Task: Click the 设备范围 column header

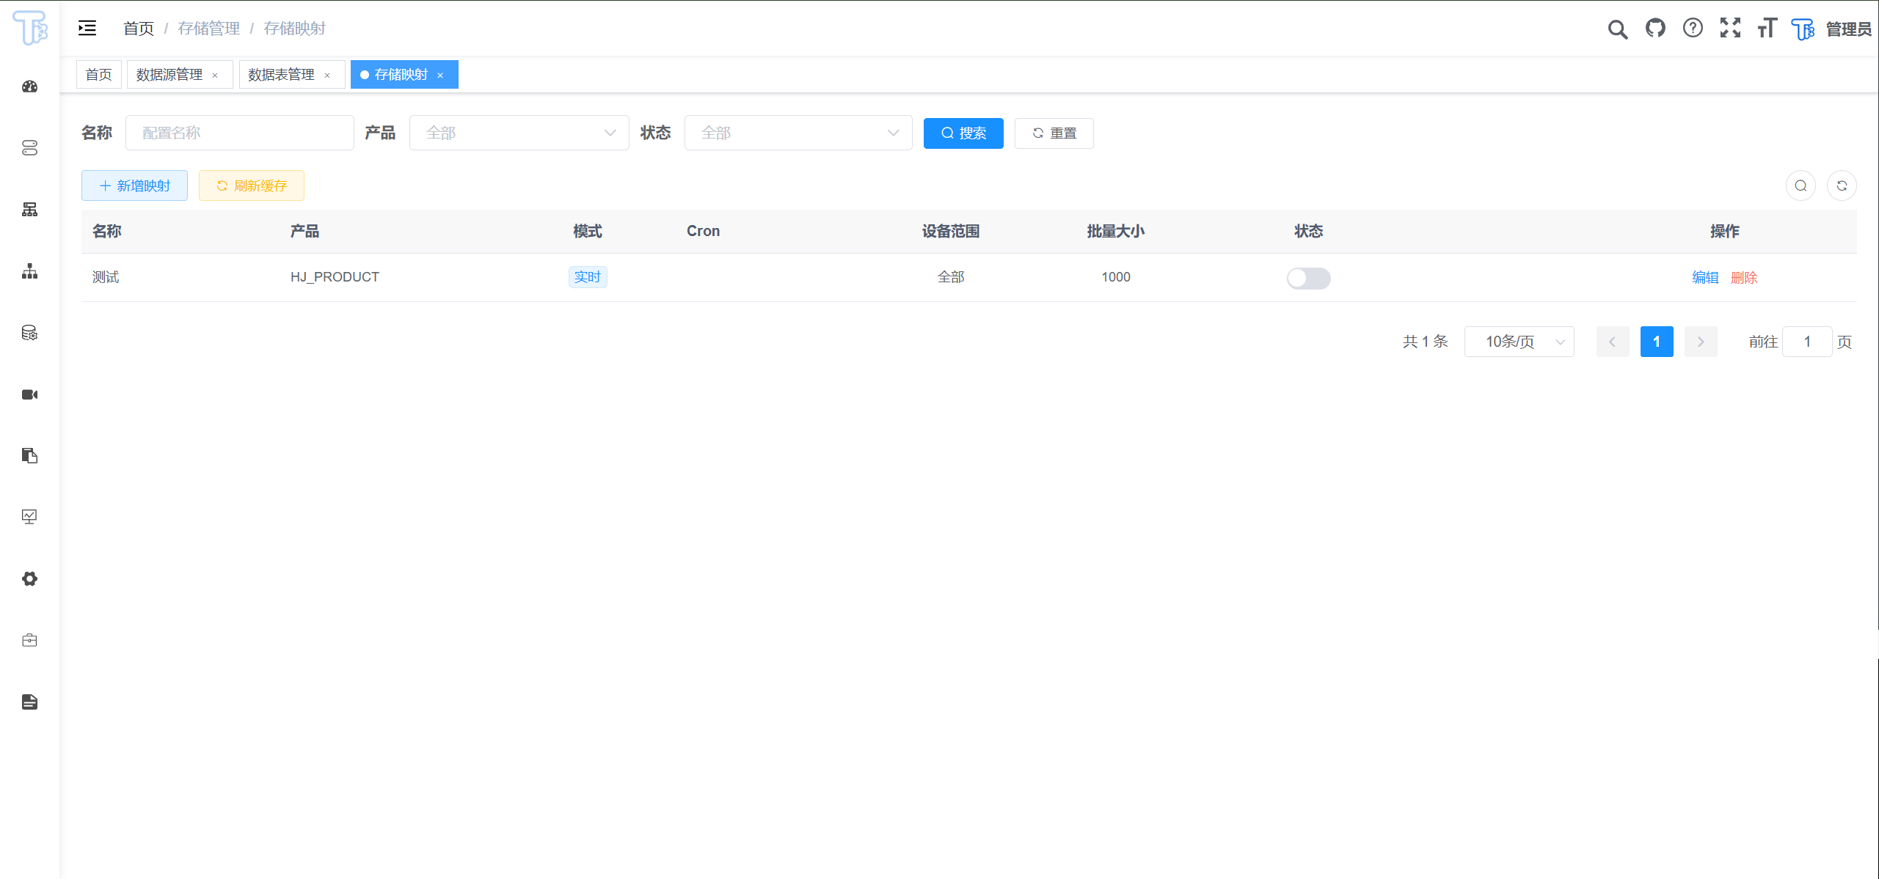Action: click(951, 232)
